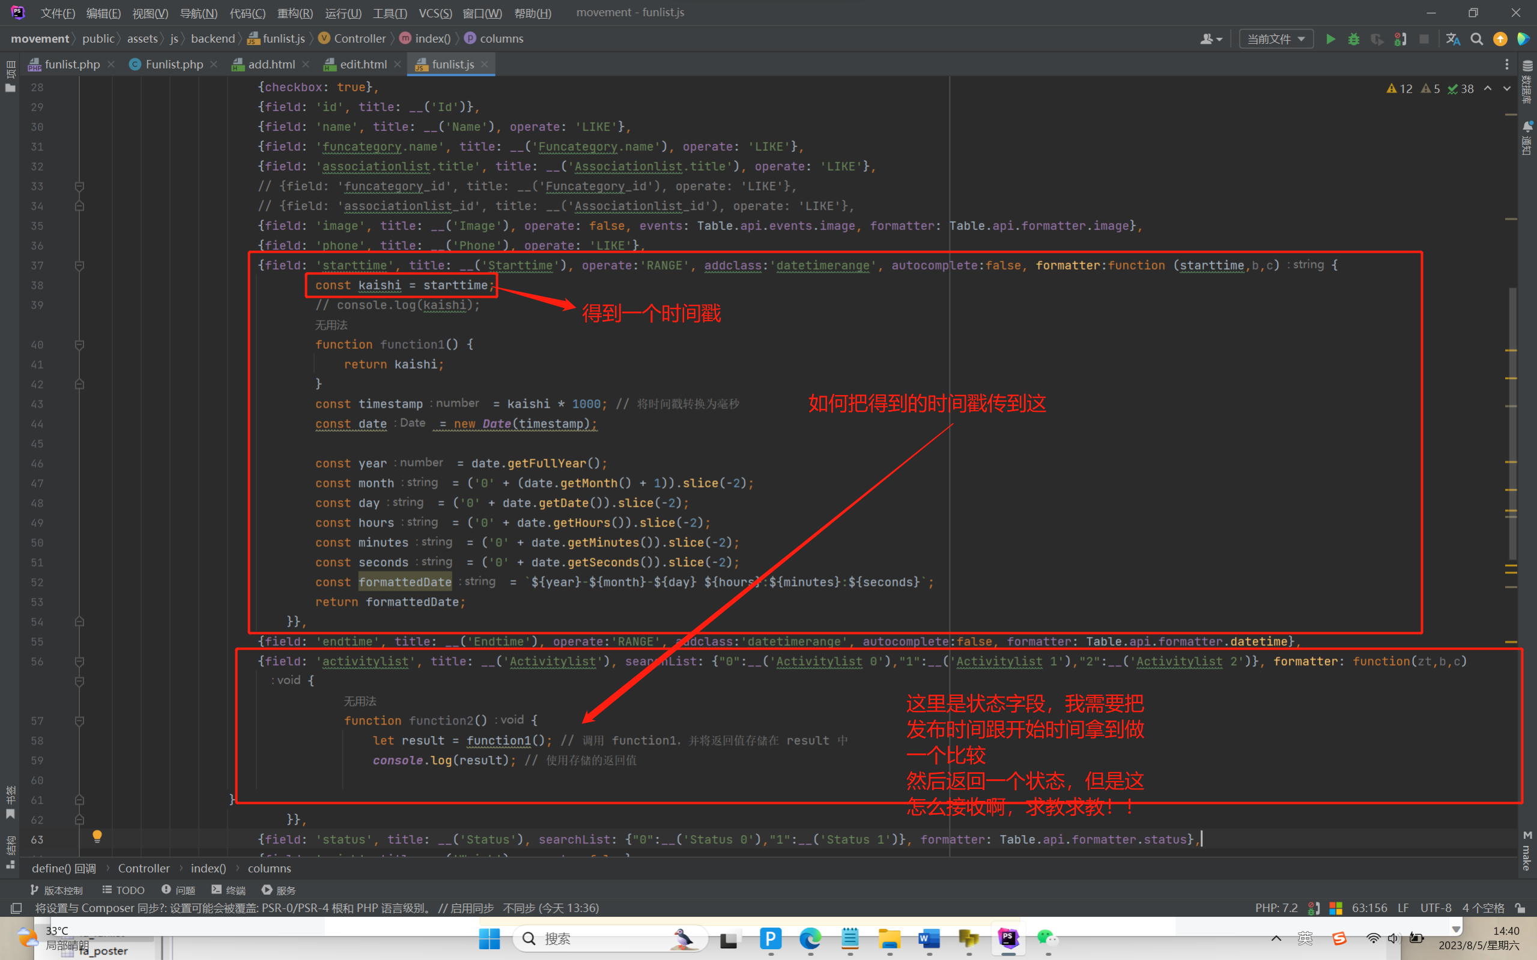
Task: Click the Controller breadcrumb at editor bottom
Action: tap(144, 869)
